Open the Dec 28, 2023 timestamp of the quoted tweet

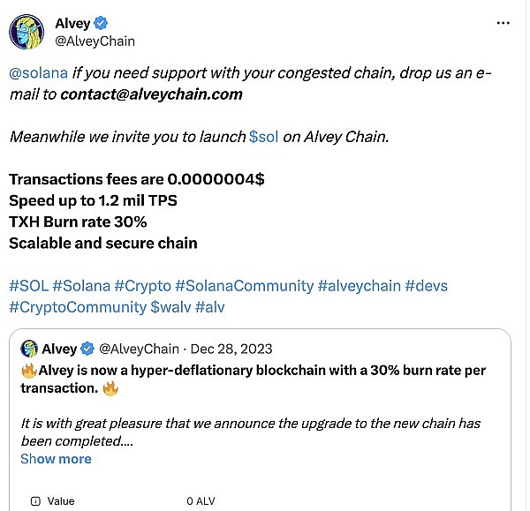coord(233,348)
